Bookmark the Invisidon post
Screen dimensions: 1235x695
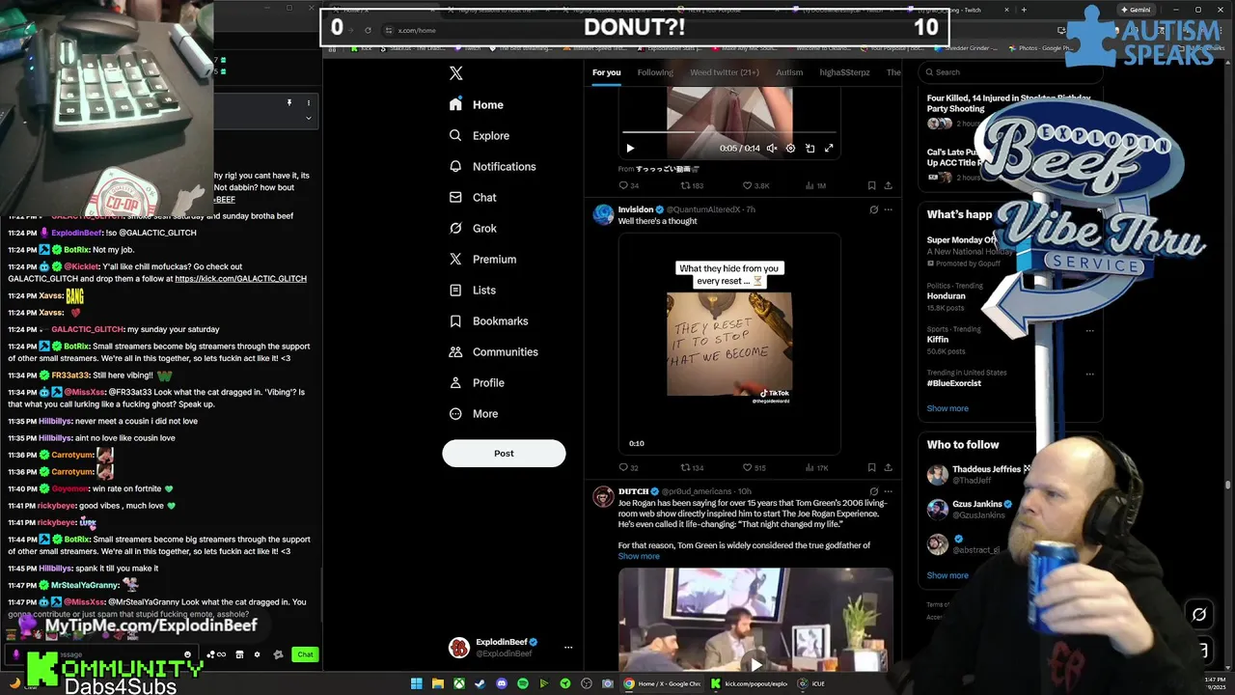(x=871, y=467)
